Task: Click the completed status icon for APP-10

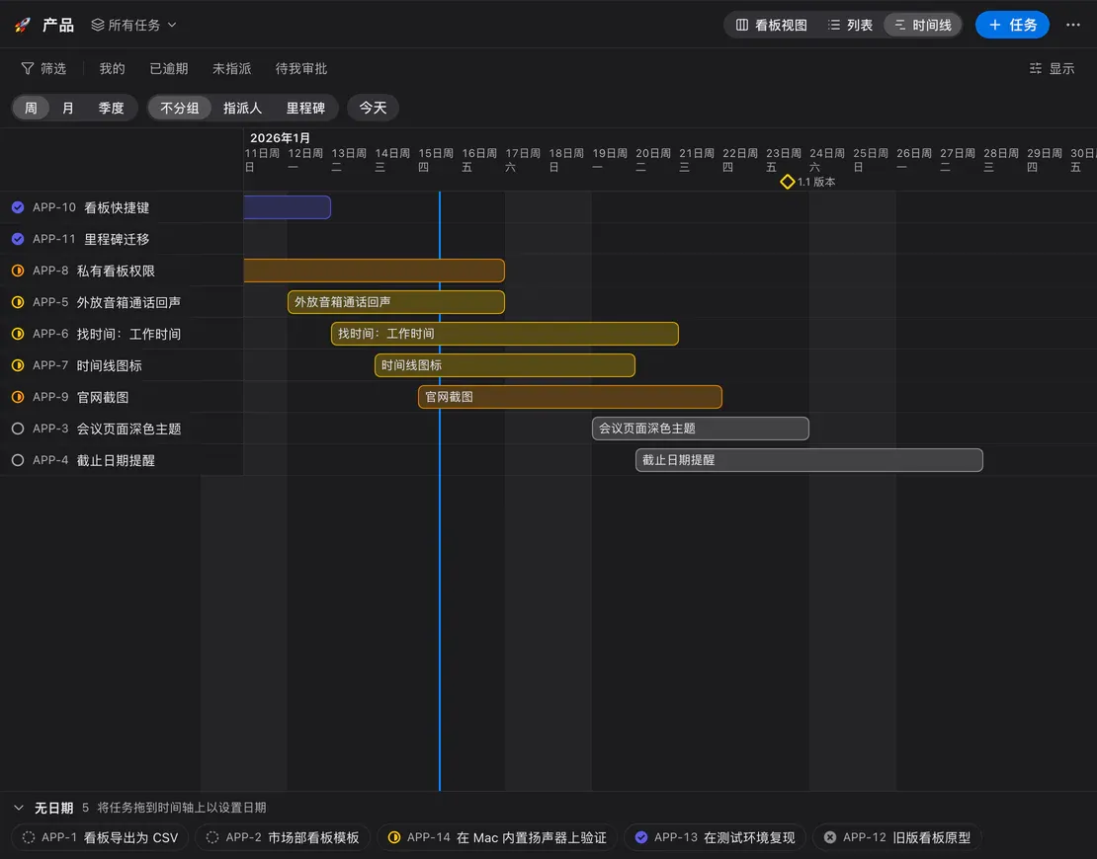Action: [18, 207]
